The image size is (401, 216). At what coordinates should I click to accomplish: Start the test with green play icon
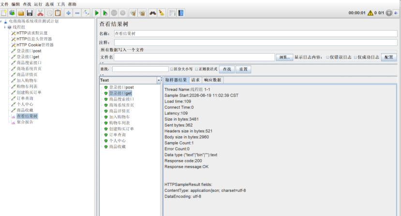pyautogui.click(x=96, y=13)
